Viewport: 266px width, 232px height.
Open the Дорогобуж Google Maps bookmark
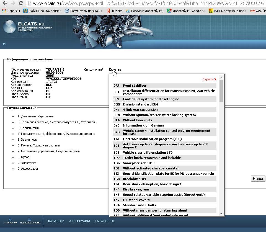(x=186, y=11)
